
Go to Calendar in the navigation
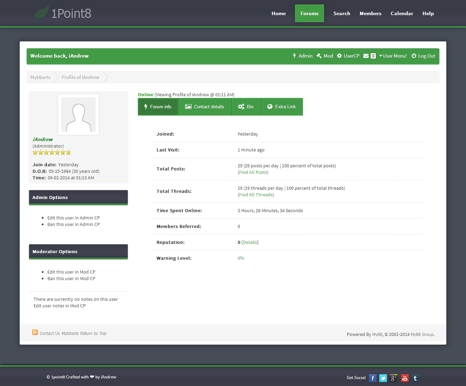pos(402,13)
